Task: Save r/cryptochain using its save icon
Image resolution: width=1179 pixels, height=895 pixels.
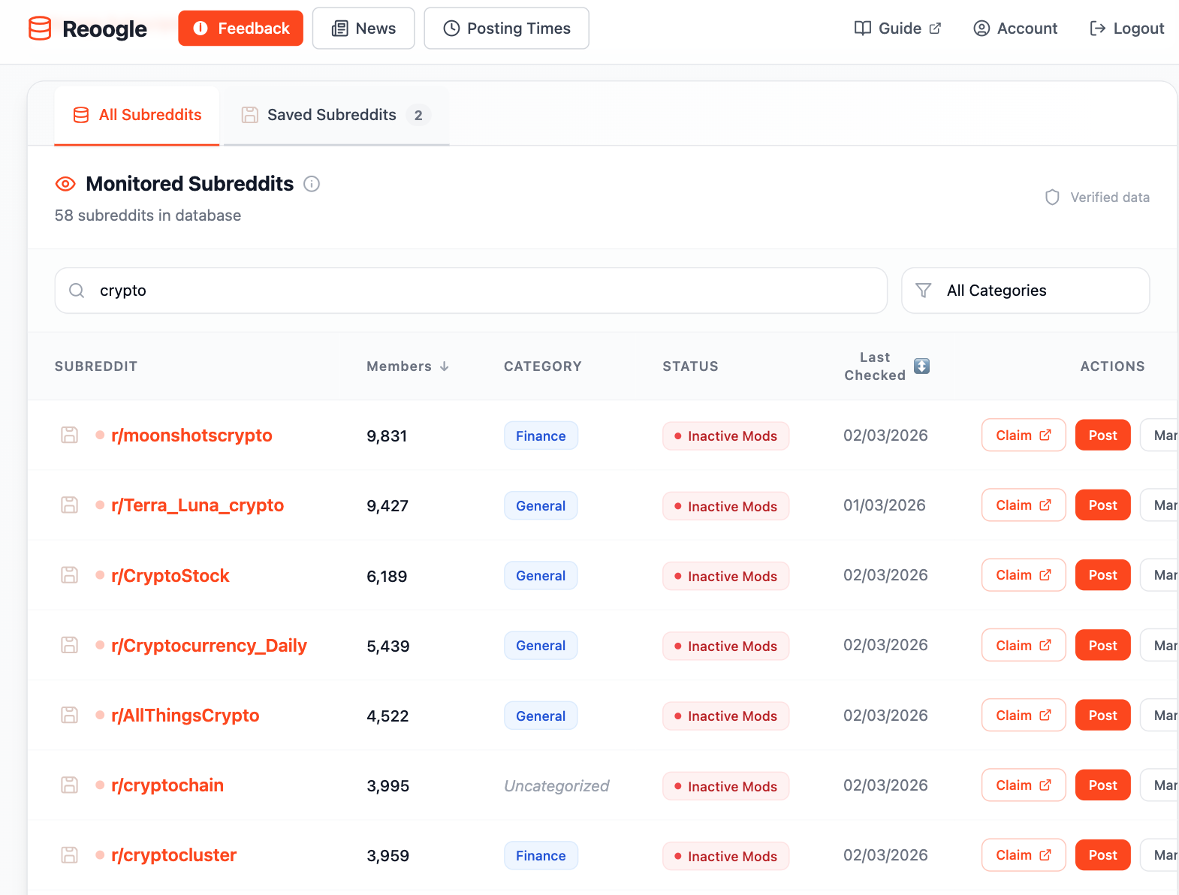Action: click(x=70, y=785)
